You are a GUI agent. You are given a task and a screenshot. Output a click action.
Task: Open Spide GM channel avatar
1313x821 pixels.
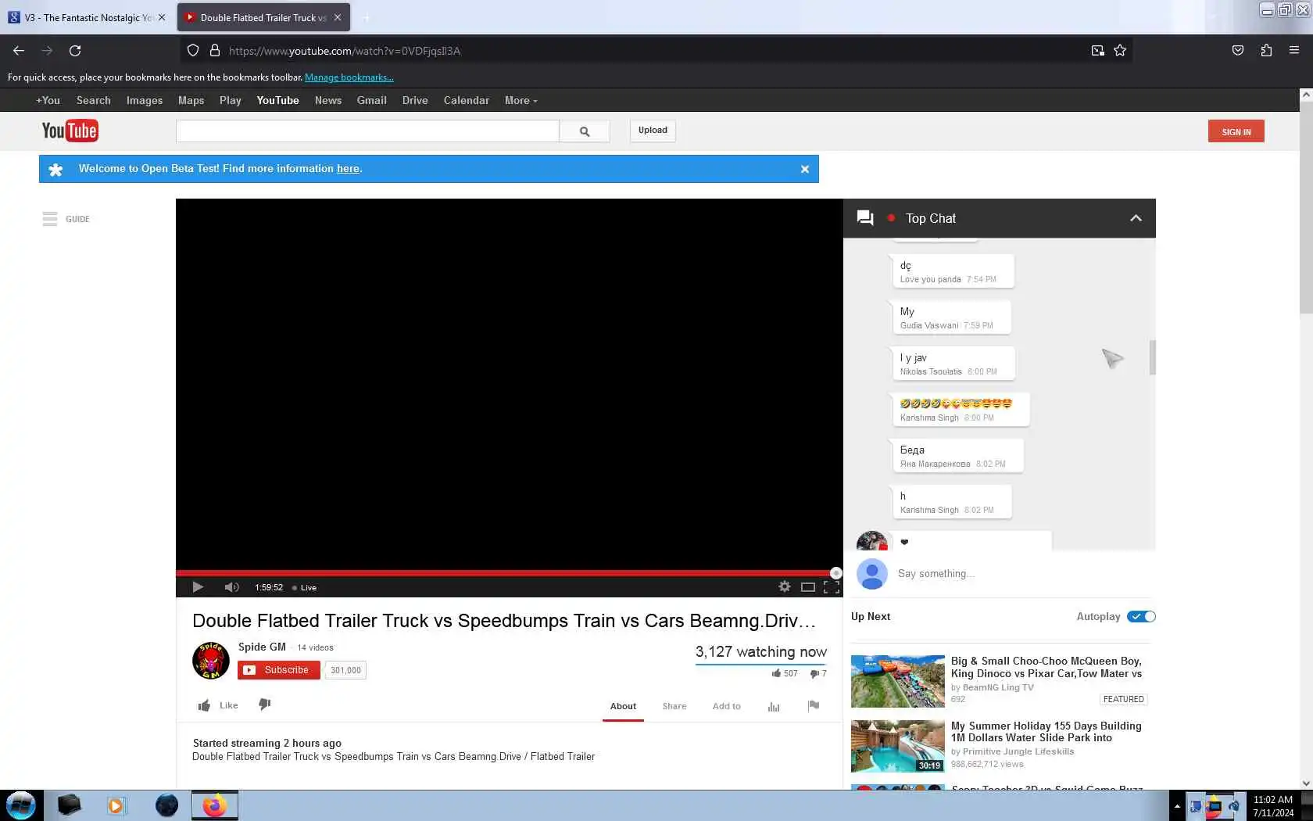click(x=211, y=661)
